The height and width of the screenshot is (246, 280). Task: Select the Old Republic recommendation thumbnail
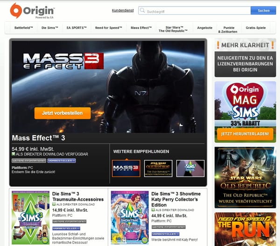(158, 168)
